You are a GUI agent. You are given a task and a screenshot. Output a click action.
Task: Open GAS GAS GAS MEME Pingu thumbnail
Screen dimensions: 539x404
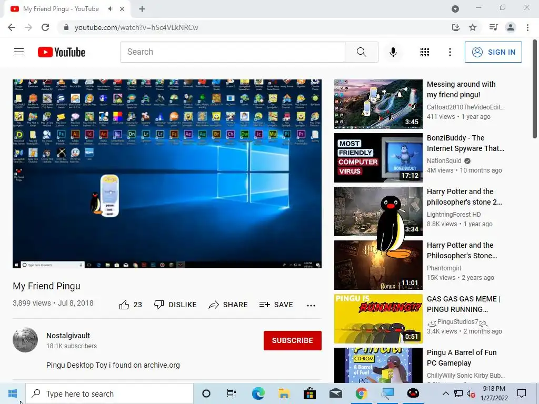pyautogui.click(x=378, y=318)
